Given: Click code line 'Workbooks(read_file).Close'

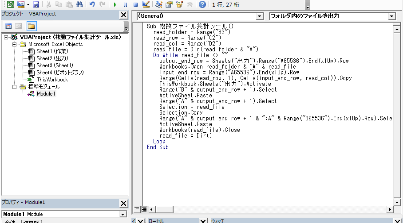Looking at the screenshot, I should coord(200,130).
